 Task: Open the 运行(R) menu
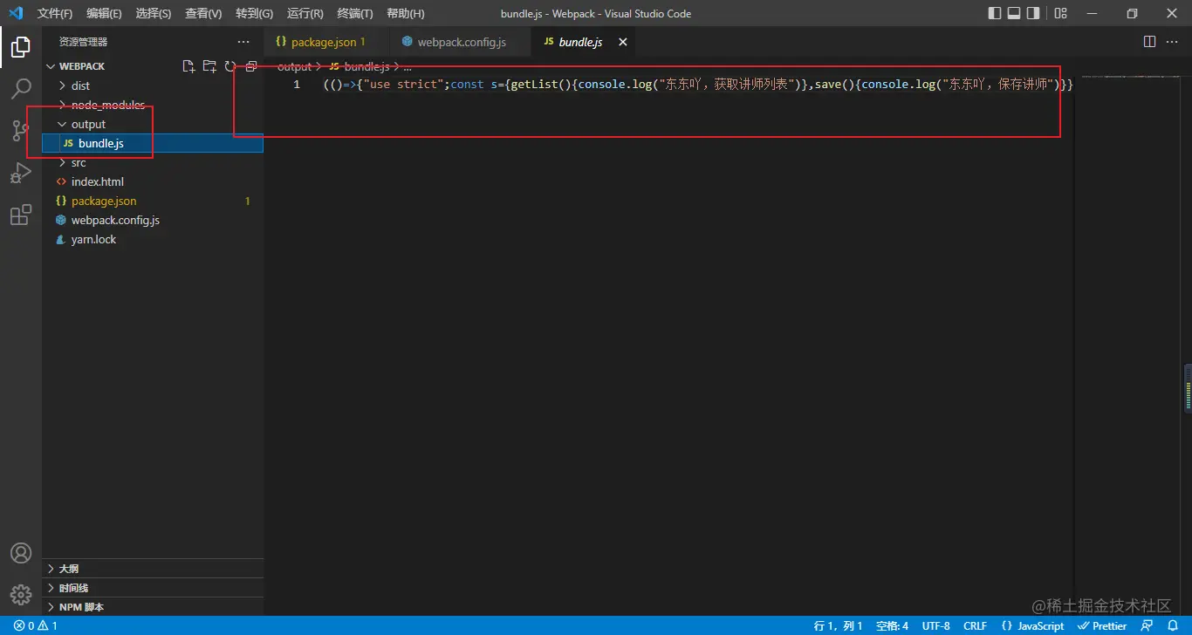(x=305, y=13)
